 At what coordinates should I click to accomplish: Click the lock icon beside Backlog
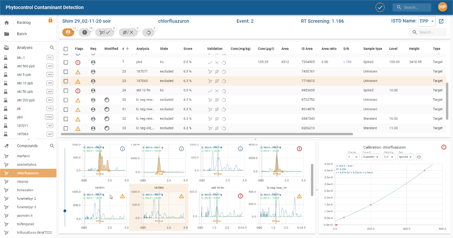[x=51, y=20]
